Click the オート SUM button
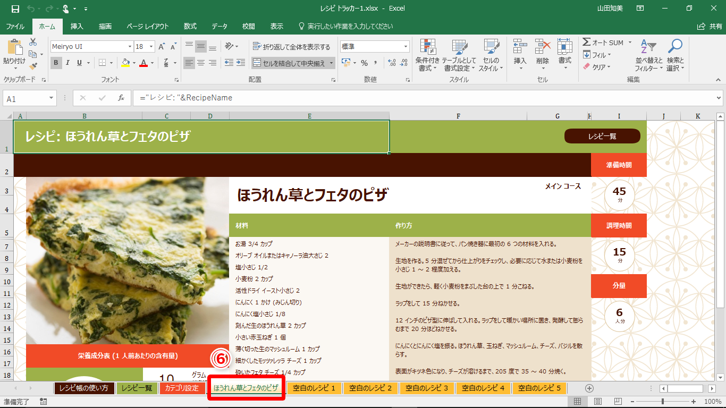The image size is (726, 408). click(x=603, y=42)
